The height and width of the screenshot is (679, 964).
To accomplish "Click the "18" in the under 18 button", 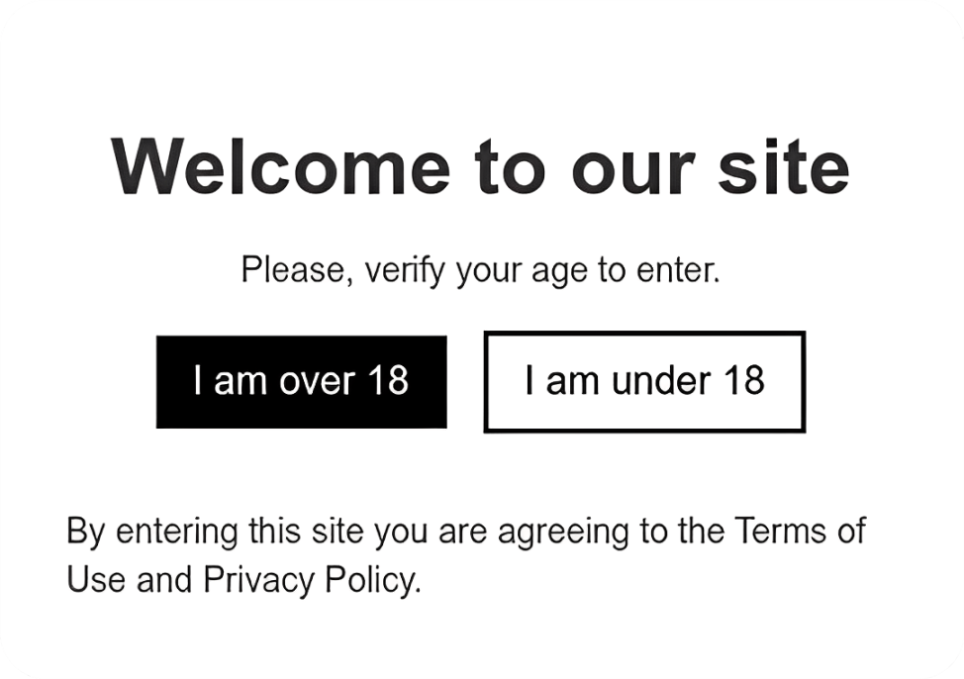I will pyautogui.click(x=743, y=381).
